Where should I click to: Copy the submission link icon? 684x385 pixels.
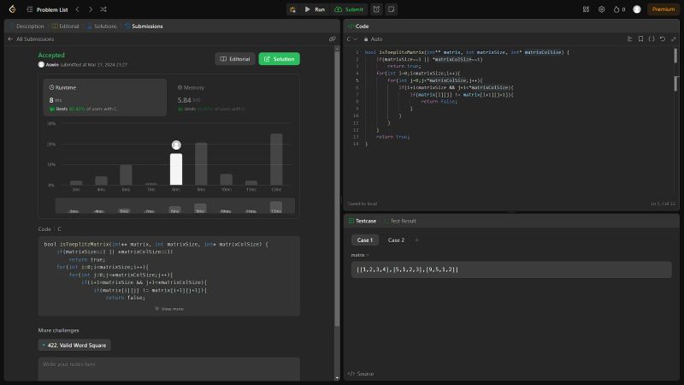[332, 38]
